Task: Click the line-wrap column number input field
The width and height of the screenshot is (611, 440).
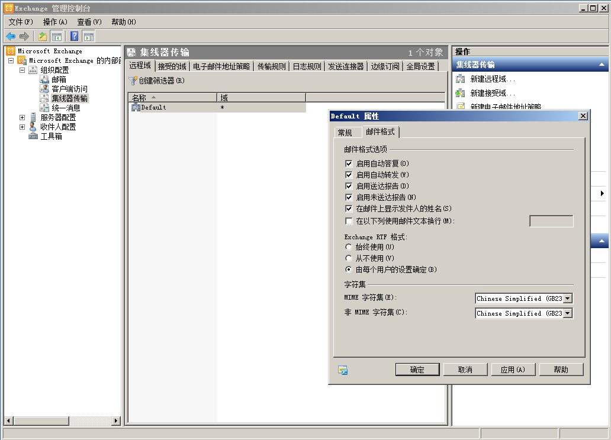Action: pyautogui.click(x=551, y=221)
